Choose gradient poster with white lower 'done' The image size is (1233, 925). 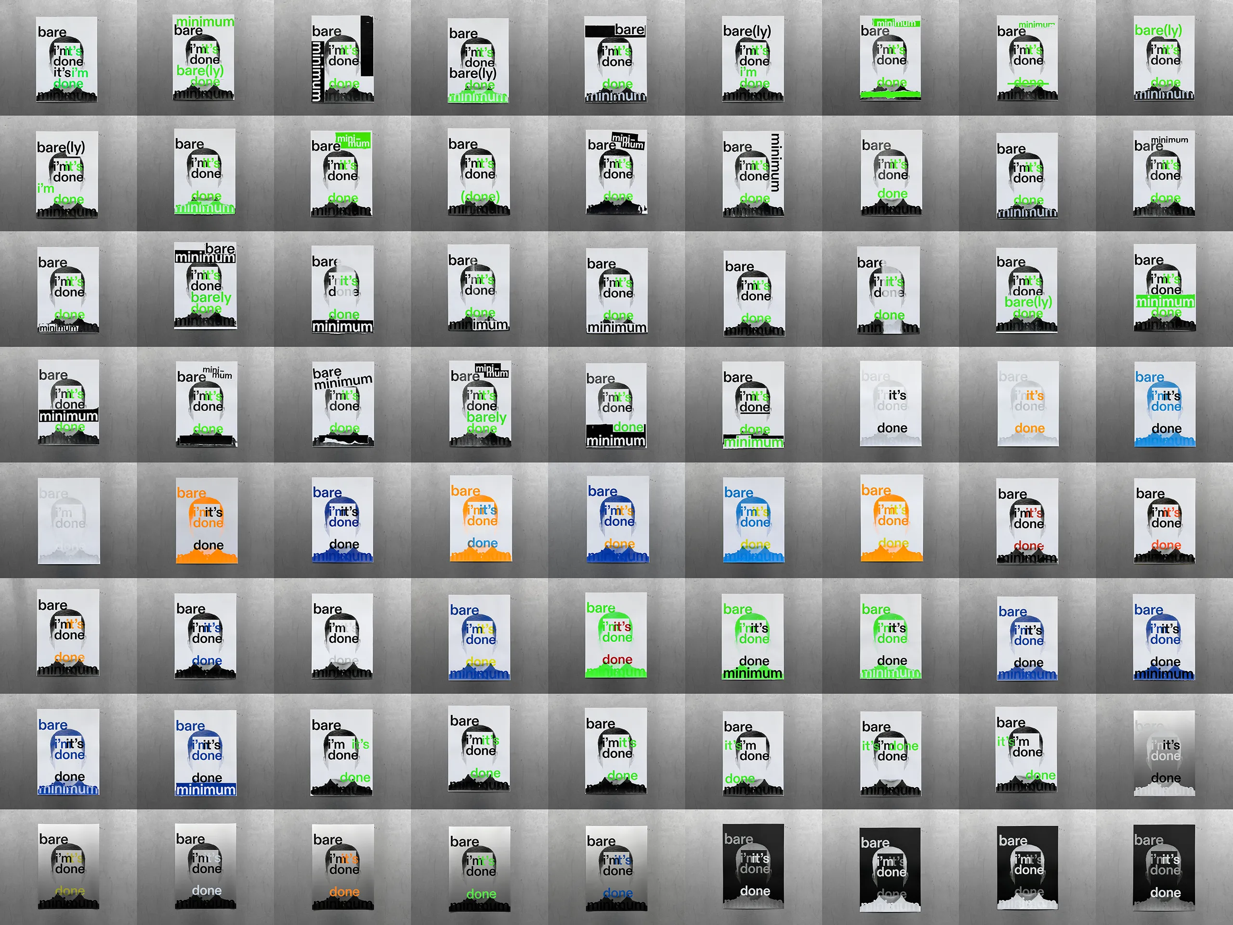point(205,866)
